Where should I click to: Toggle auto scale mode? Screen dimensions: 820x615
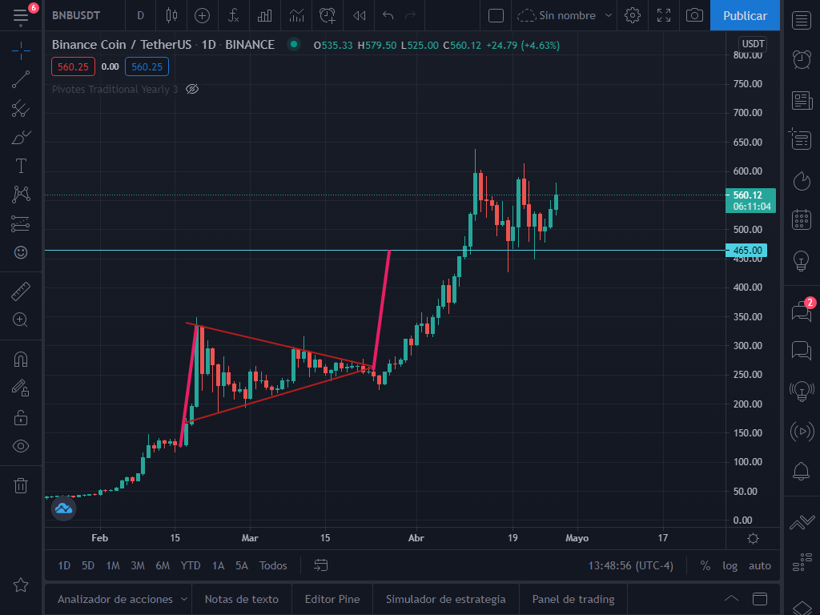759,566
